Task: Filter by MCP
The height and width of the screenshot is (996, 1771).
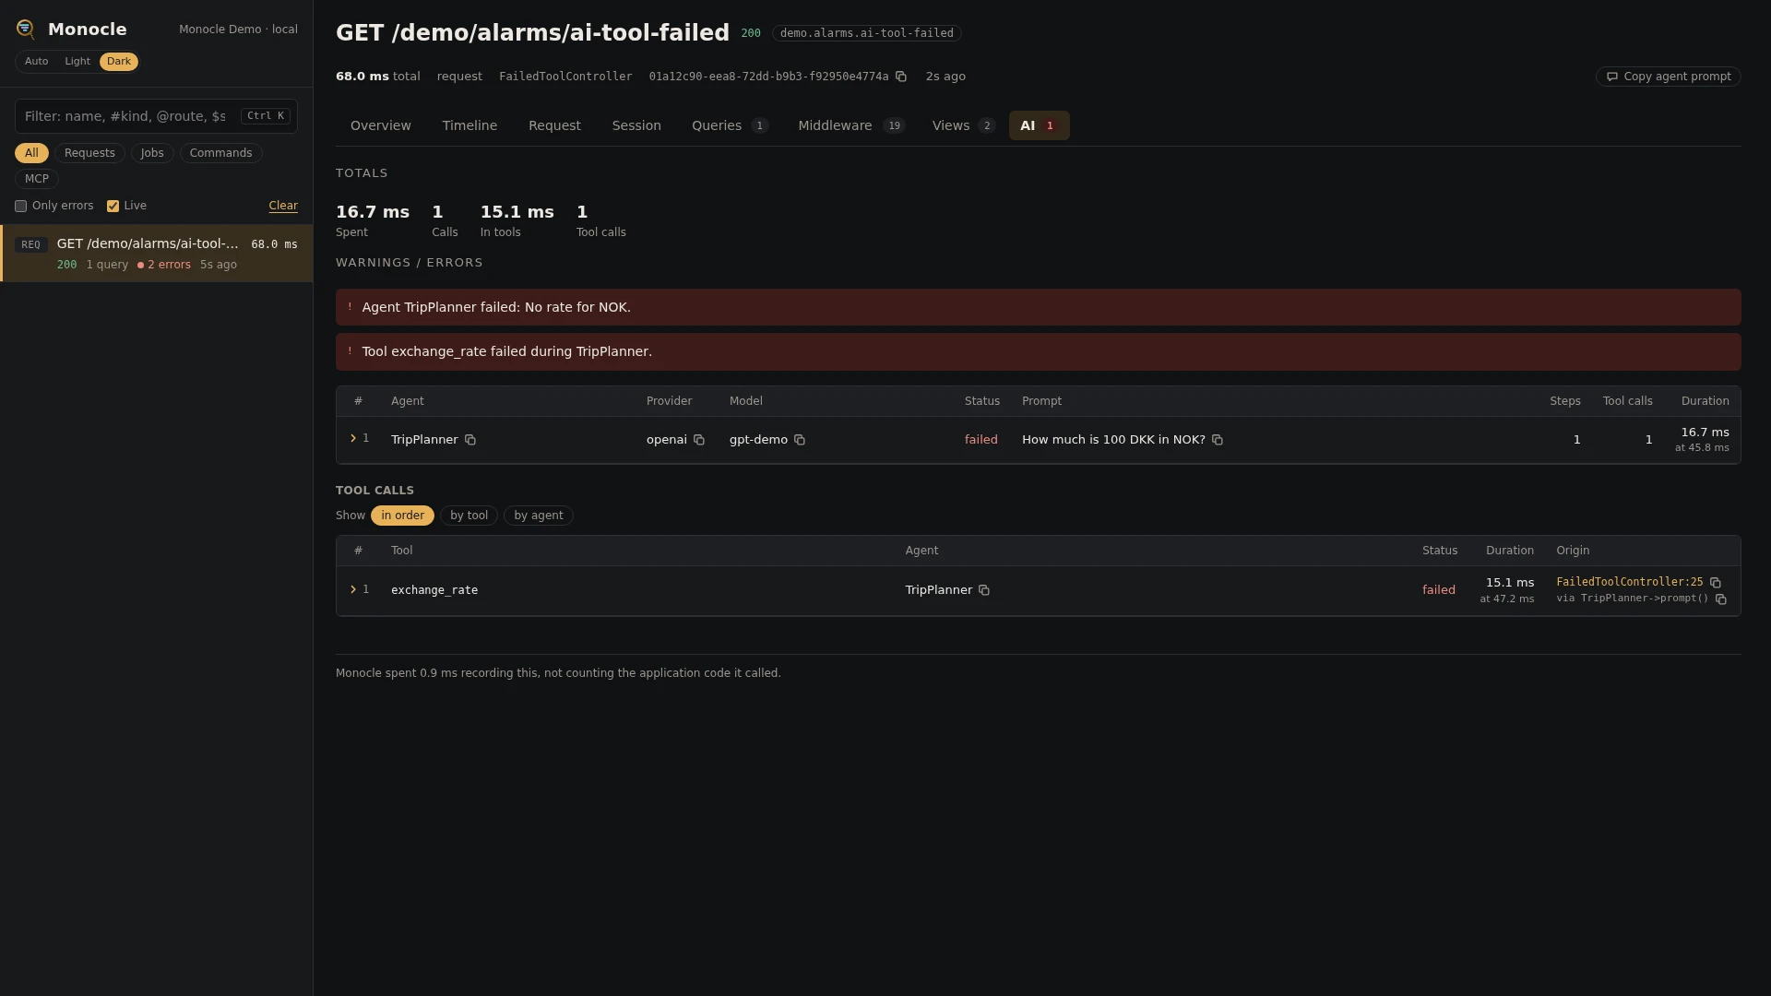Action: (x=37, y=179)
